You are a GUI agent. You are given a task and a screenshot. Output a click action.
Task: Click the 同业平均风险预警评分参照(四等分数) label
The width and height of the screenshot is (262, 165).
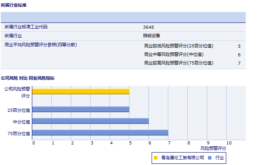tap(41, 45)
